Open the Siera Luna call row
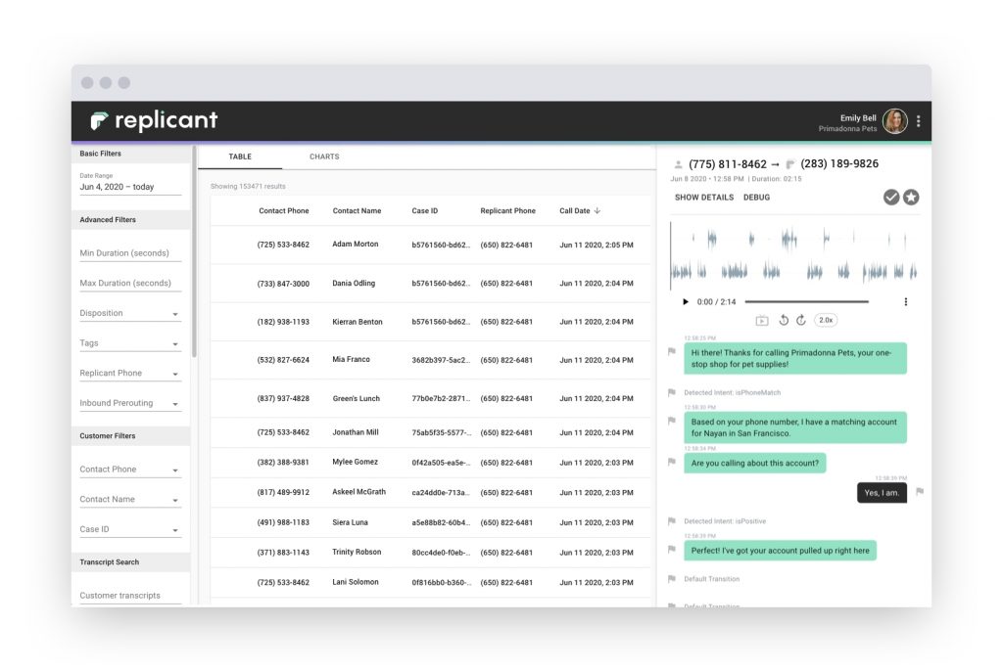The height and width of the screenshot is (671, 1003). [431, 522]
